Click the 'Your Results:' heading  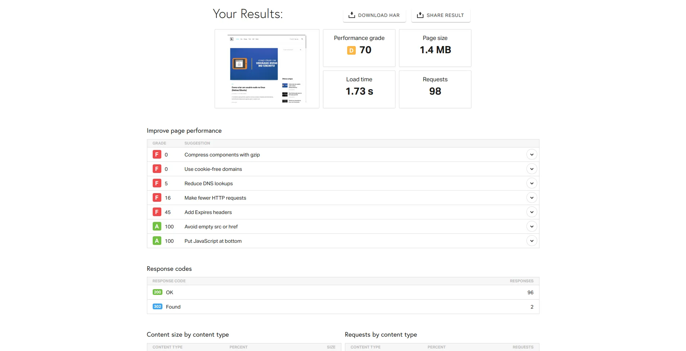[248, 14]
